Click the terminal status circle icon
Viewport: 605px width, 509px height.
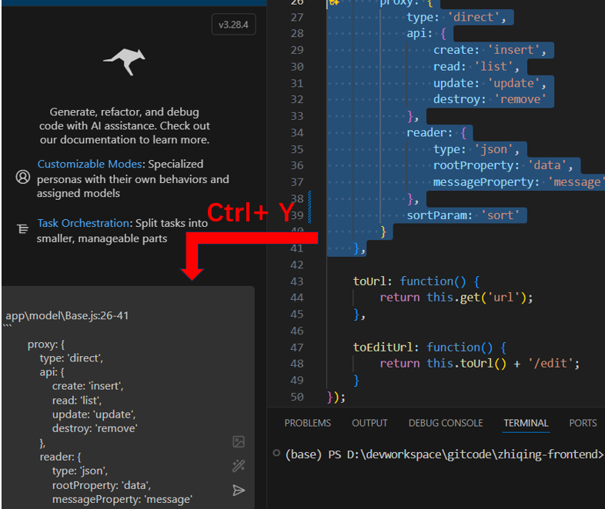pyautogui.click(x=276, y=453)
